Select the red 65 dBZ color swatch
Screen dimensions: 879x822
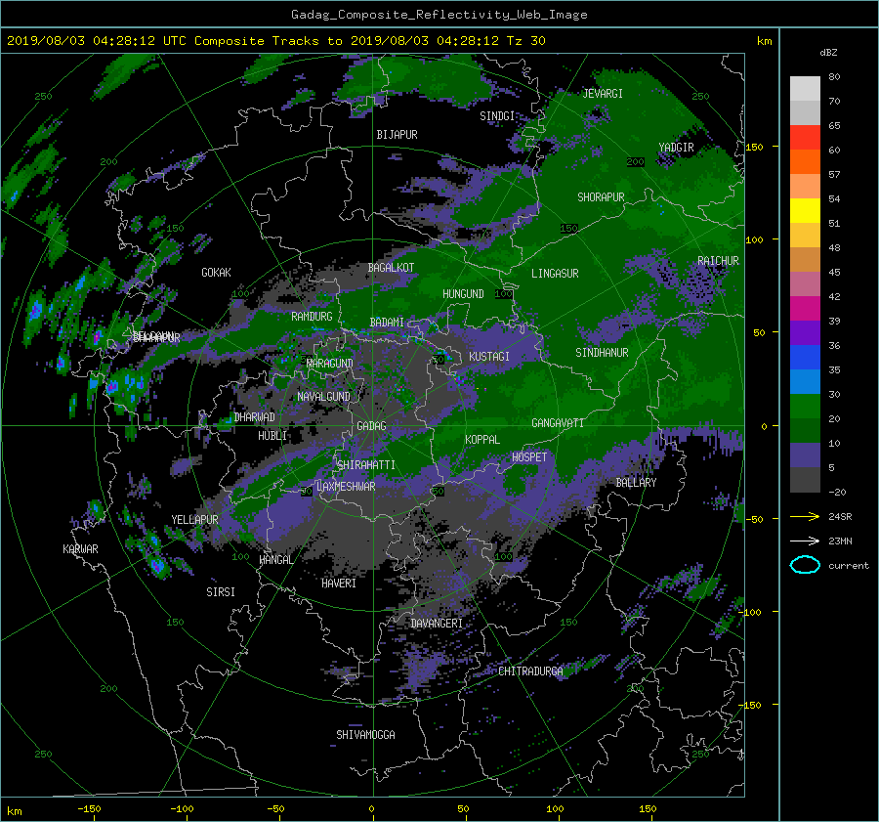[x=805, y=137]
